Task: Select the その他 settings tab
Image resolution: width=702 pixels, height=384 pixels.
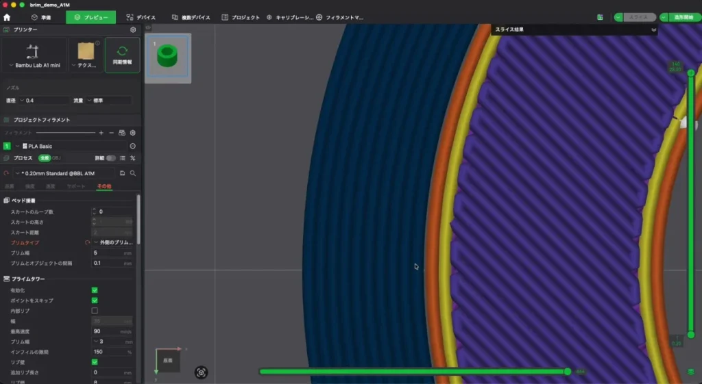Action: (104, 186)
